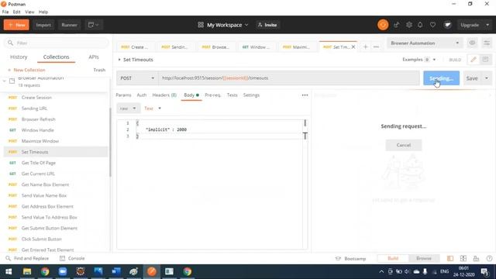Click the environment quick look eye icon
This screenshot has height=279, width=496.
click(472, 43)
